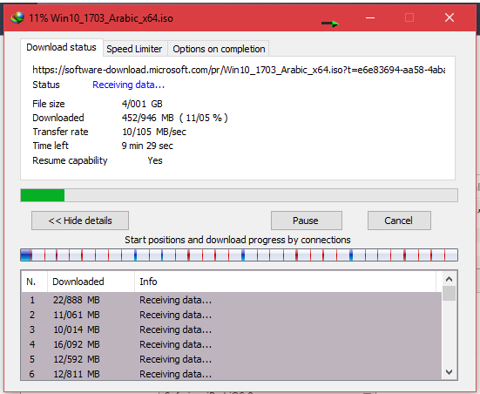The width and height of the screenshot is (480, 394).
Task: Collapse details with Hide details button
Action: [80, 221]
